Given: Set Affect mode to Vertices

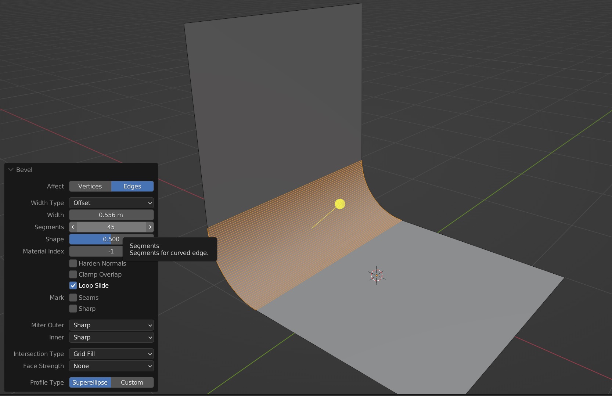Looking at the screenshot, I should point(90,186).
